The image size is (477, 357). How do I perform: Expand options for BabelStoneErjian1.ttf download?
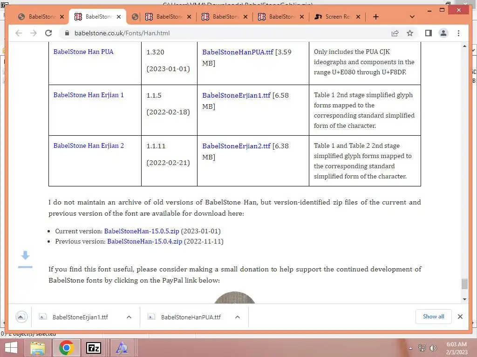[x=129, y=317]
